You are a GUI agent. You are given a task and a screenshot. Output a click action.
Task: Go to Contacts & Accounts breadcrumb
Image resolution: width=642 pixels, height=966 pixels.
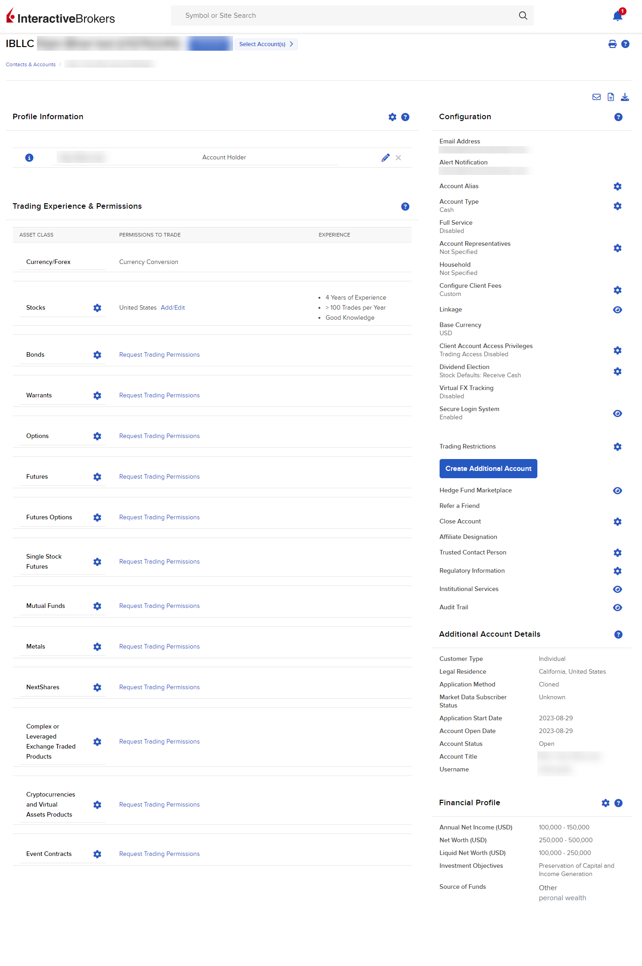coord(31,64)
